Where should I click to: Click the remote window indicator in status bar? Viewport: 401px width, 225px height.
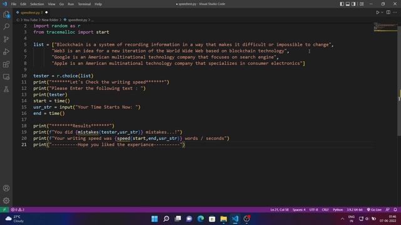(4, 210)
